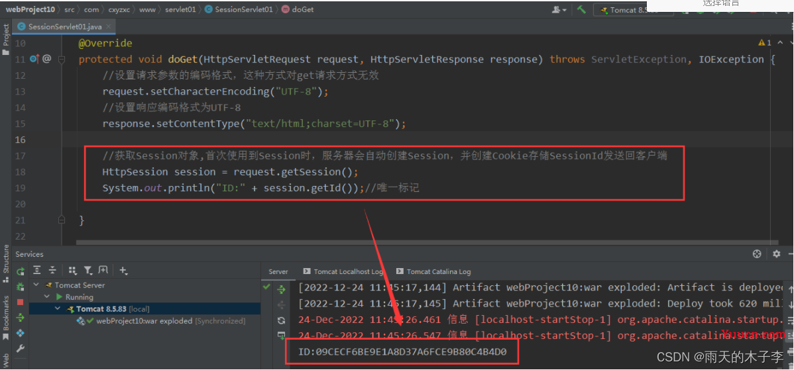Click the Services panel gear settings icon
794x370 pixels.
point(776,254)
